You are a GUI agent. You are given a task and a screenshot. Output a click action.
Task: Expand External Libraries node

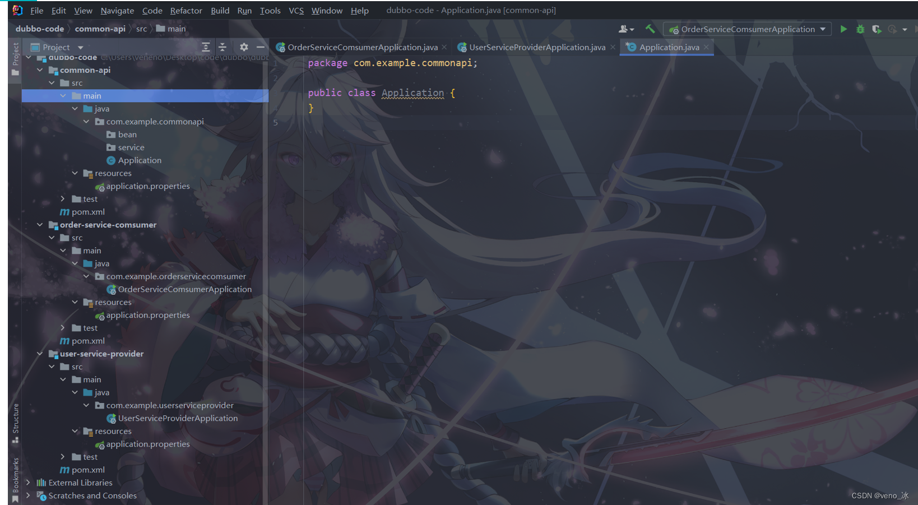(28, 483)
